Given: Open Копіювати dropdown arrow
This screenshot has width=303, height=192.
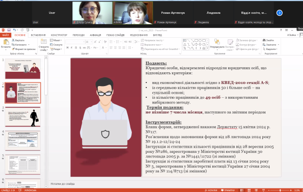Looking at the screenshot, I should pos(29,45).
